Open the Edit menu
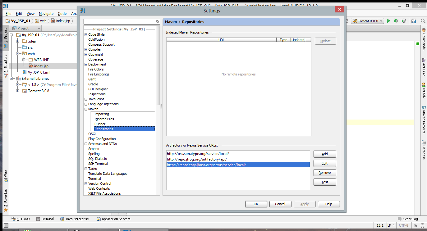The width and height of the screenshot is (427, 231). coord(19,14)
